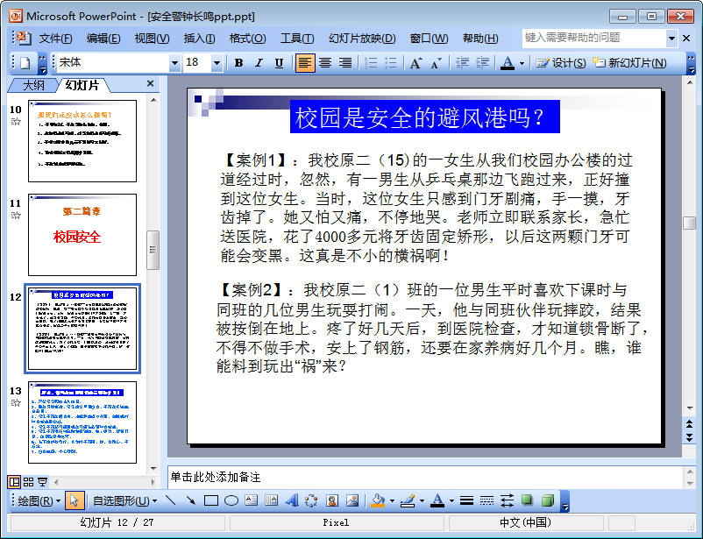Select the Line drawing tool

(169, 501)
